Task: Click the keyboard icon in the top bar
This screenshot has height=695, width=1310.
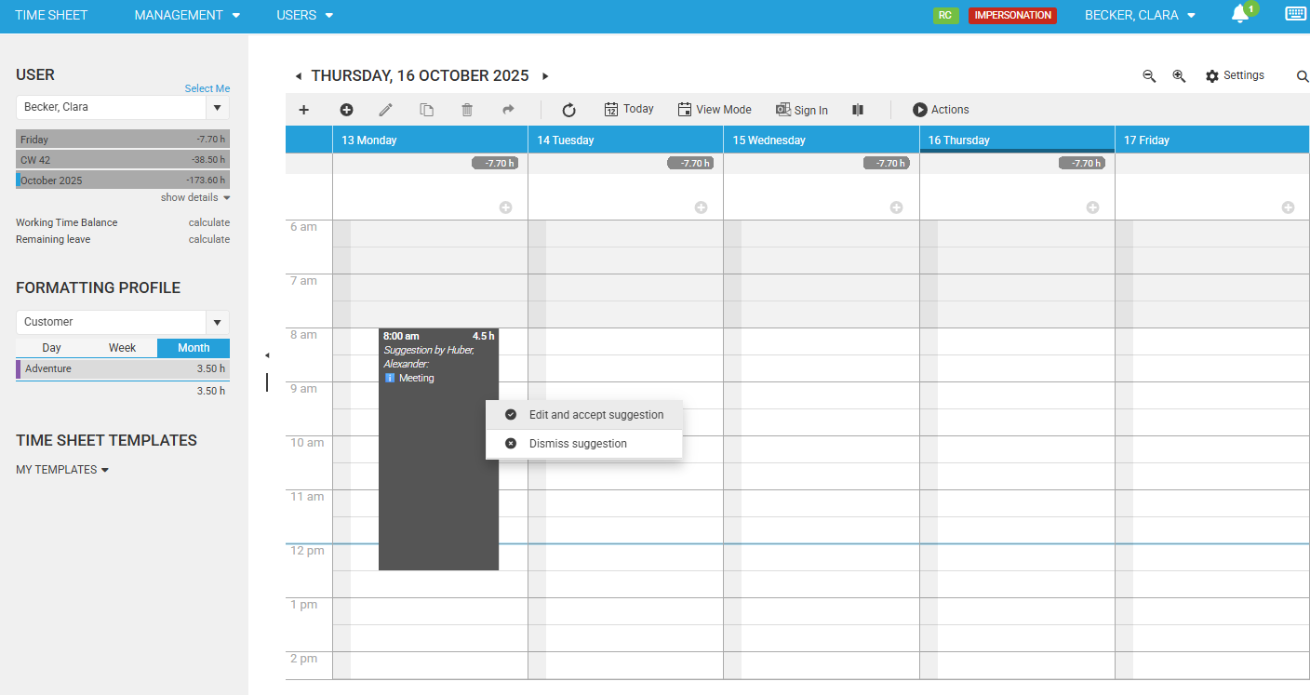Action: (x=1295, y=14)
